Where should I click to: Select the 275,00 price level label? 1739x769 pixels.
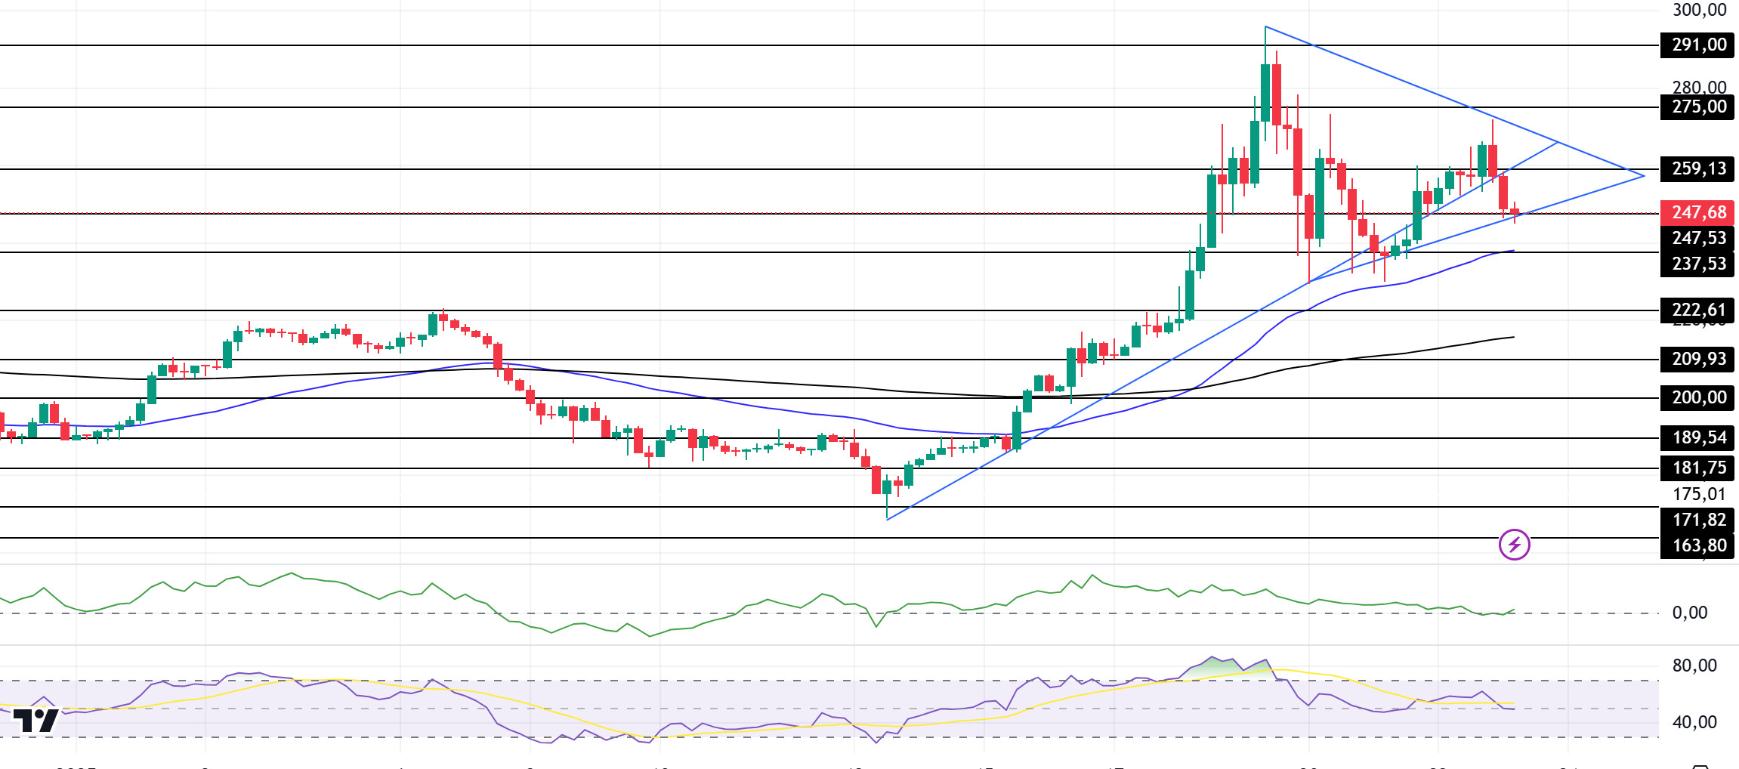[1697, 107]
